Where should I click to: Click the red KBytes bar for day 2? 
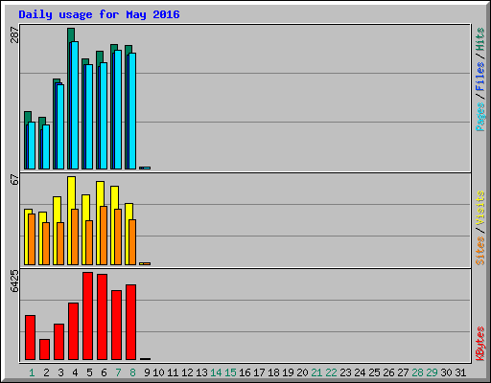click(x=45, y=349)
